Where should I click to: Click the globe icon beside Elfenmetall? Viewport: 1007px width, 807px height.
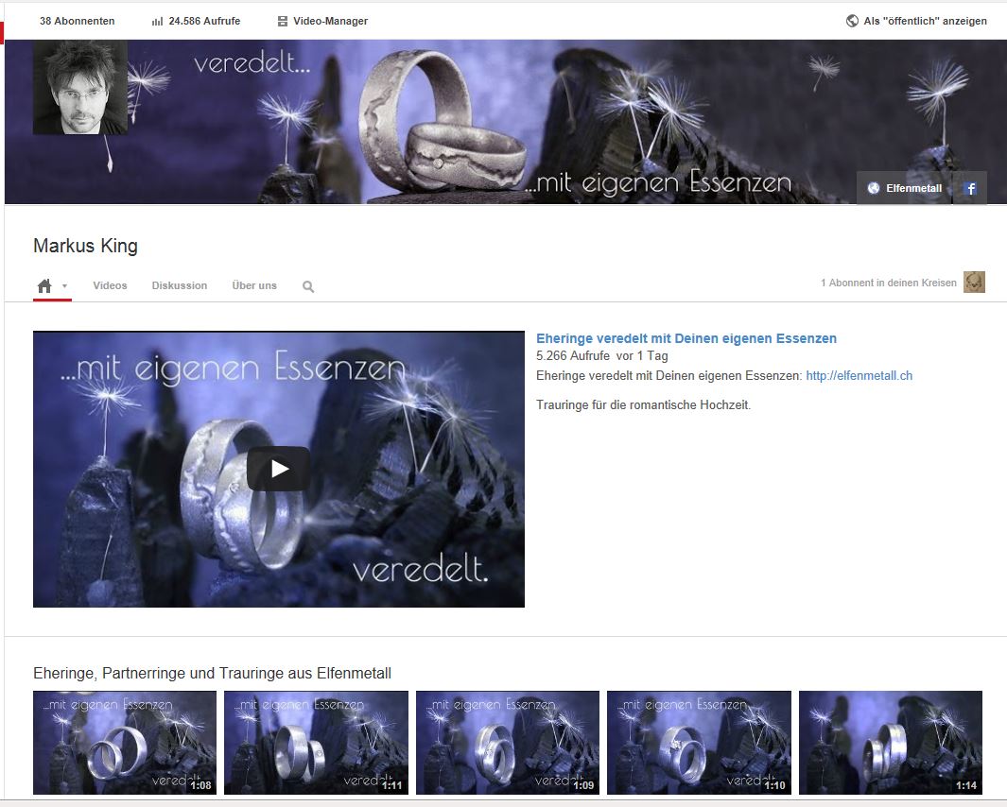[874, 188]
